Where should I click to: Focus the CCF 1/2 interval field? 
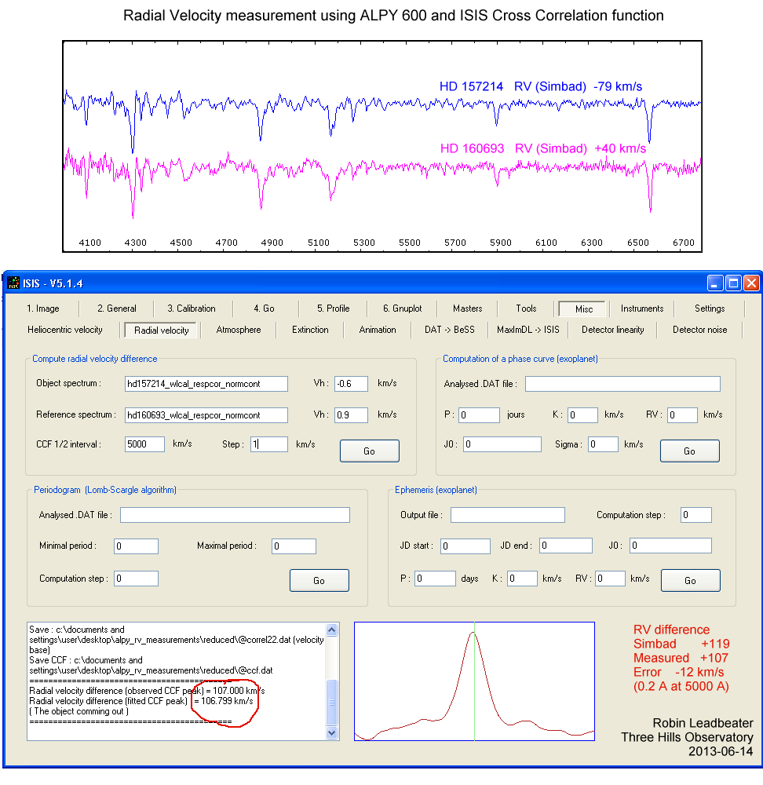point(144,444)
